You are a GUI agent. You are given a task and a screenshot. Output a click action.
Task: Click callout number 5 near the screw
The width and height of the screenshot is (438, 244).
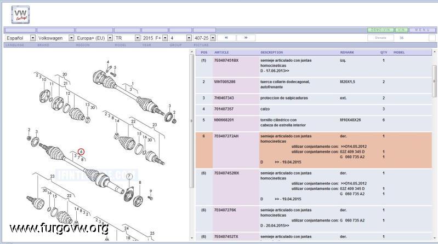click(x=115, y=67)
